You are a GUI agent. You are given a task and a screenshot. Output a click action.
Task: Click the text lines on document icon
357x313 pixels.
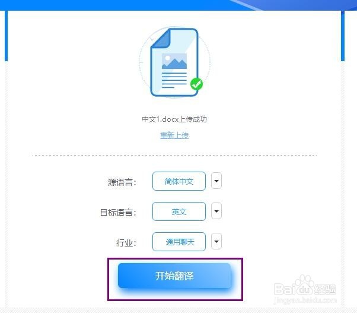pos(174,80)
